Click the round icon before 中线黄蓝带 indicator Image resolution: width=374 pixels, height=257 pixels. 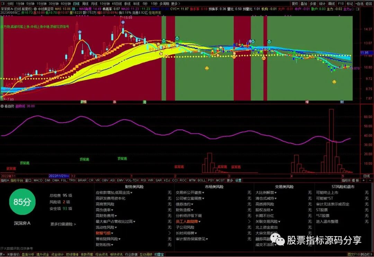click(35, 9)
